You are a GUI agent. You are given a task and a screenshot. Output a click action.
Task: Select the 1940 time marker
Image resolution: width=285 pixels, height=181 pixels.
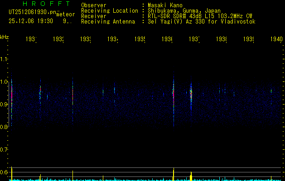275,39
